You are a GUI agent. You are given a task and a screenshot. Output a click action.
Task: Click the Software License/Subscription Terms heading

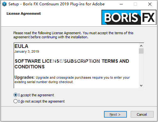[x=72, y=64]
